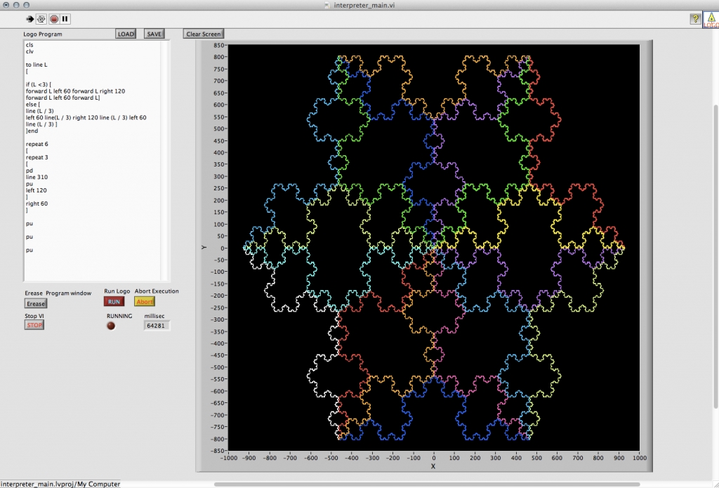Click the Run Continuously toolbar icon
719x488 pixels.
point(41,19)
